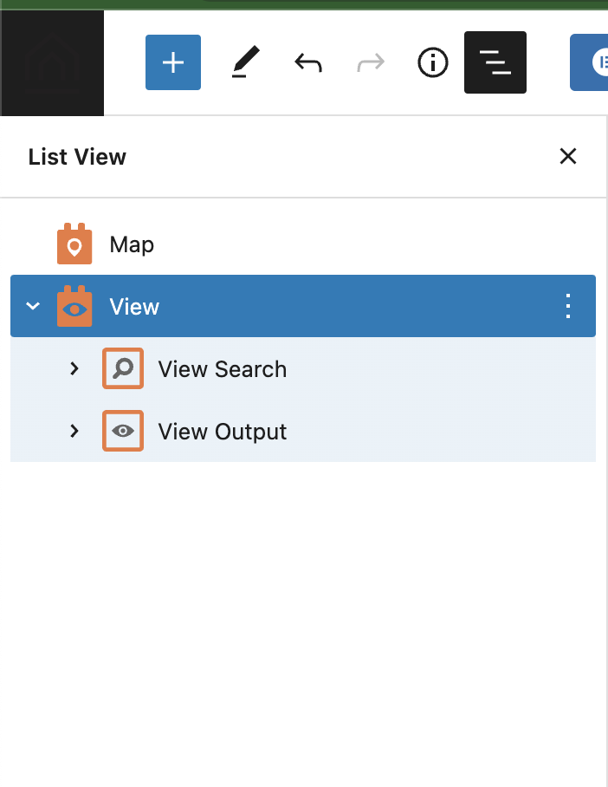This screenshot has height=787, width=608.
Task: Open the document details info icon
Action: [x=432, y=62]
